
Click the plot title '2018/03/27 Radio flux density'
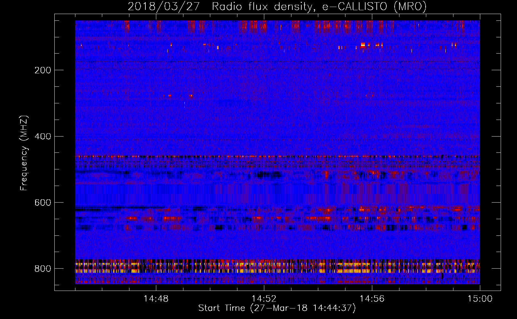coord(277,6)
